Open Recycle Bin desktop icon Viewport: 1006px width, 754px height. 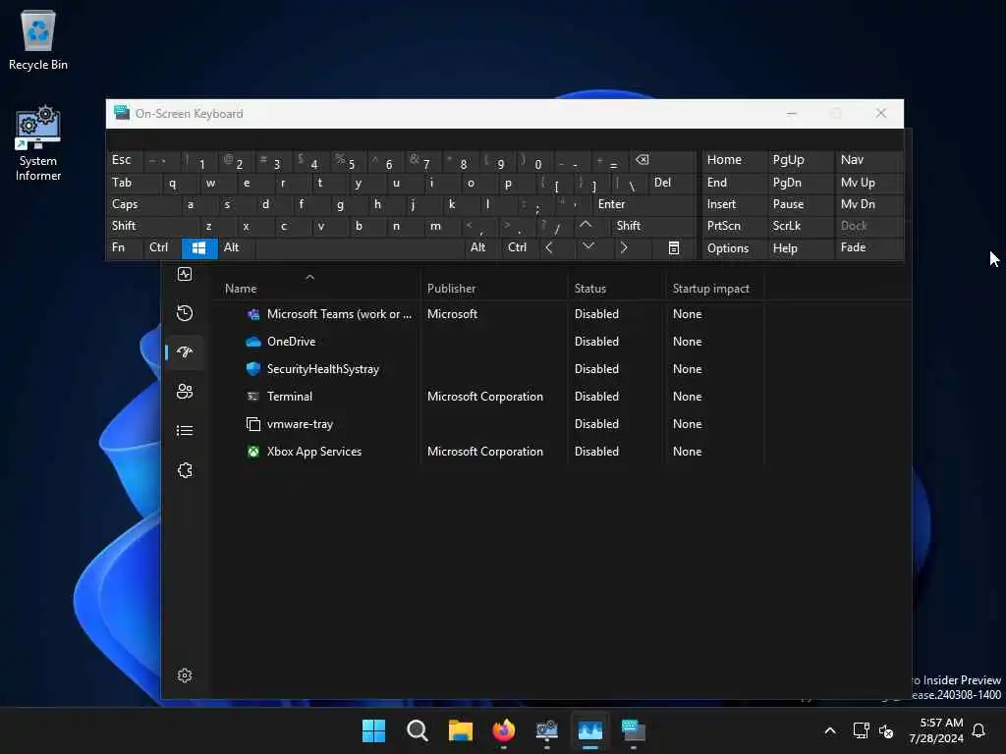38,39
